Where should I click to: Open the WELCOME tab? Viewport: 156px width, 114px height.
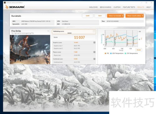[93, 7]
